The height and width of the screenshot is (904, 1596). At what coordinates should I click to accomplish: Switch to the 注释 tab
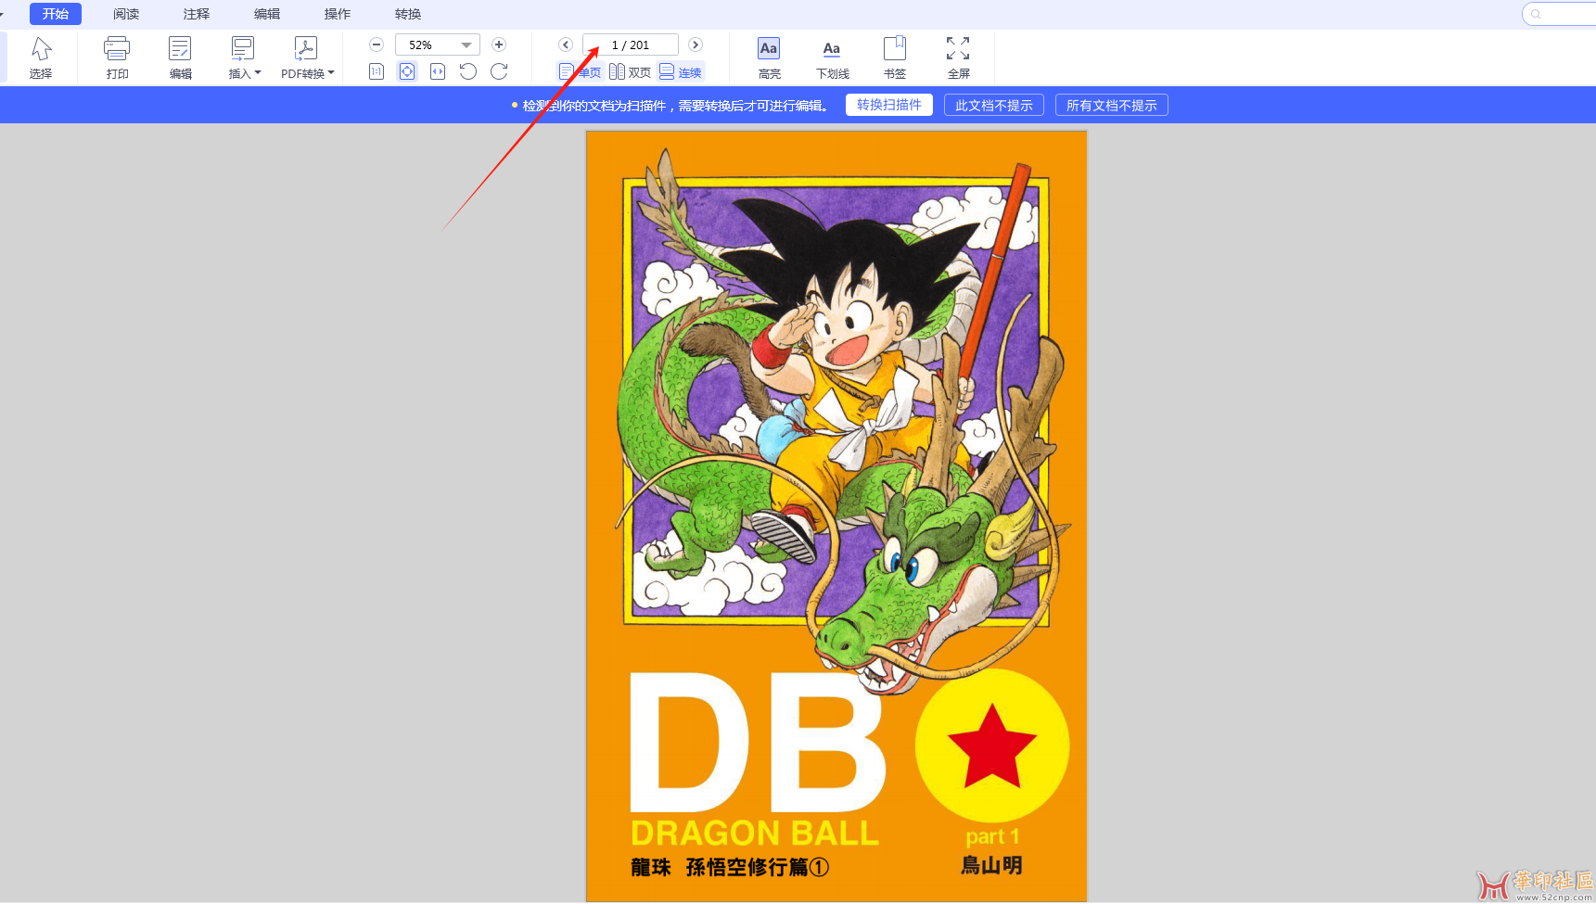(x=197, y=14)
